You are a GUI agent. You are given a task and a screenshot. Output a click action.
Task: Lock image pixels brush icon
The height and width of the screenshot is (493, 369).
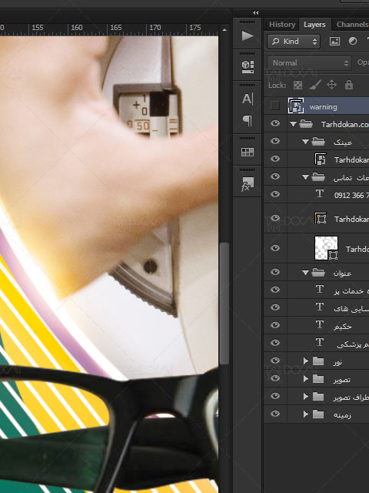[x=314, y=85]
